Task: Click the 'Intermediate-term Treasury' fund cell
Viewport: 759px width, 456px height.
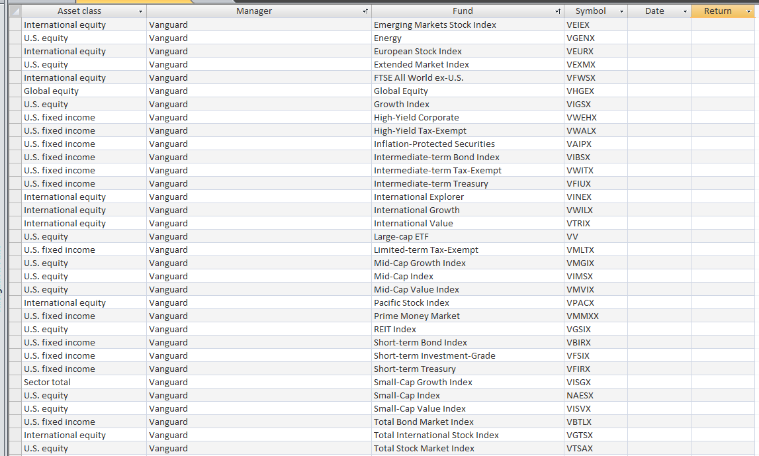Action: (x=468, y=183)
